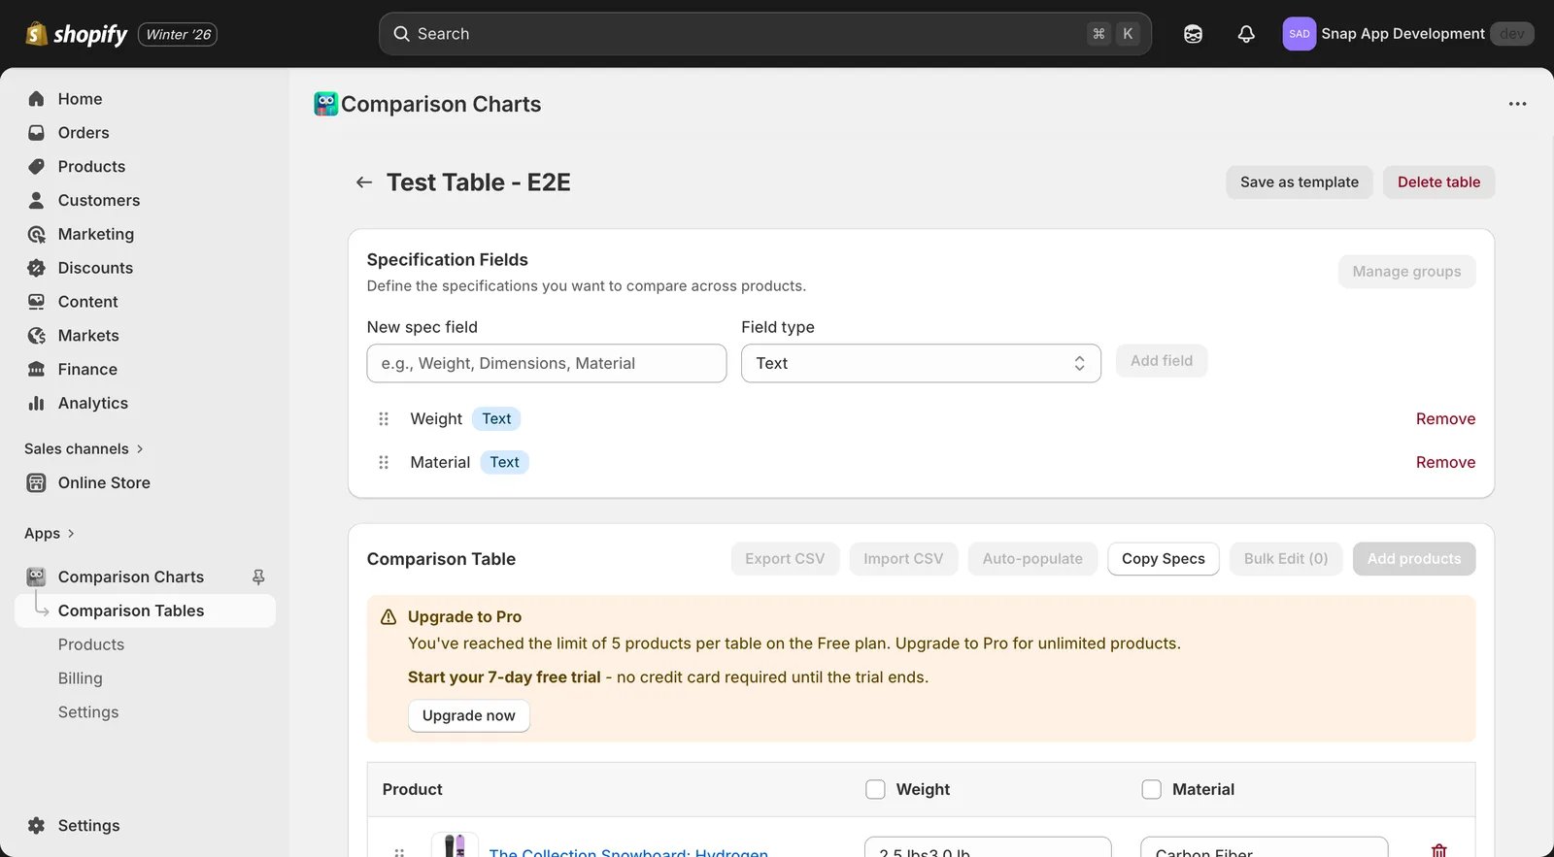Image resolution: width=1554 pixels, height=857 pixels.
Task: Unpin Comparison Charts with the pin icon
Action: pos(258,577)
